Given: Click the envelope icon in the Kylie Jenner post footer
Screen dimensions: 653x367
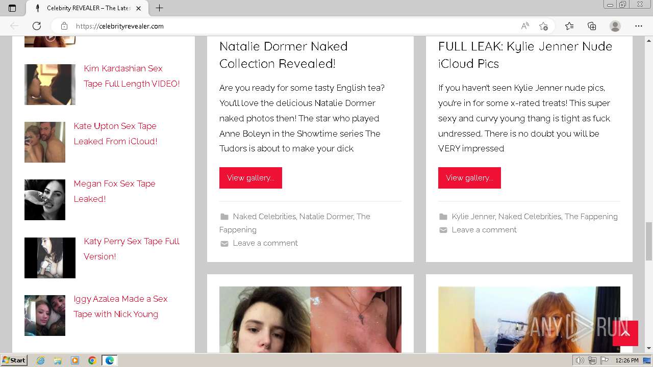Looking at the screenshot, I should pos(443,230).
